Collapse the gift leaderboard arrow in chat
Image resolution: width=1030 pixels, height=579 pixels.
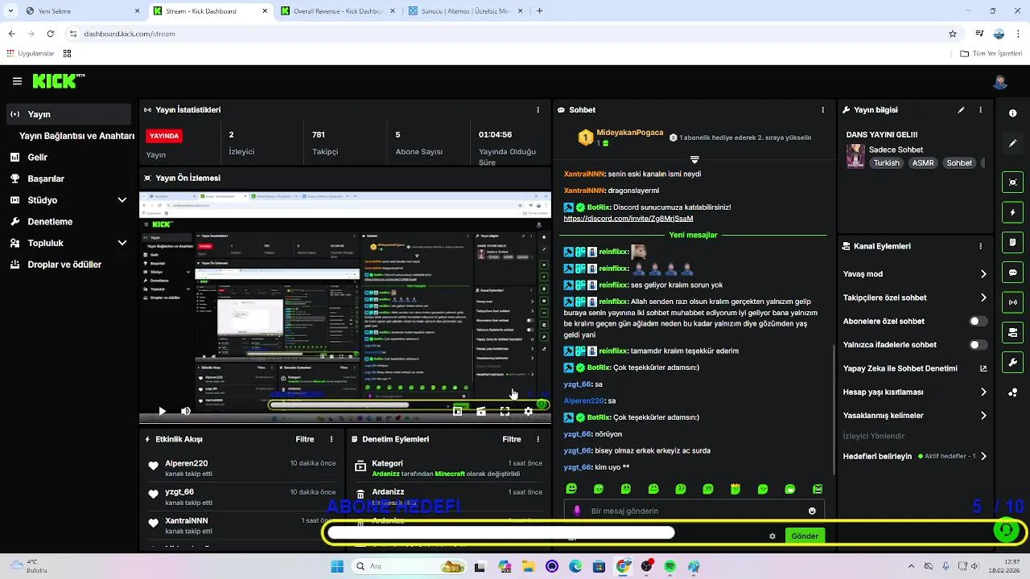click(x=694, y=159)
